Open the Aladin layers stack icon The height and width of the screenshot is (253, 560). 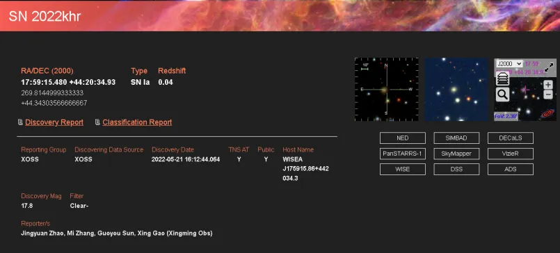[x=503, y=79]
